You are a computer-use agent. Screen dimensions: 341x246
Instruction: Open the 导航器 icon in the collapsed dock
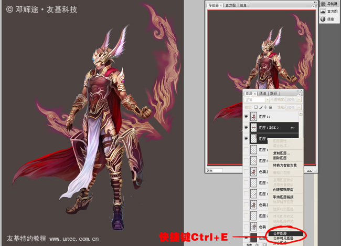pyautogui.click(x=323, y=4)
